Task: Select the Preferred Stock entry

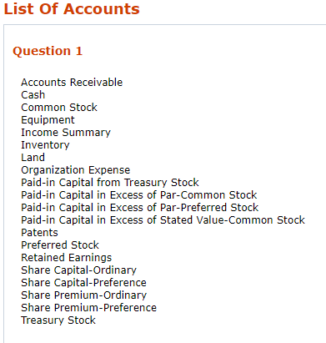Action: click(60, 245)
